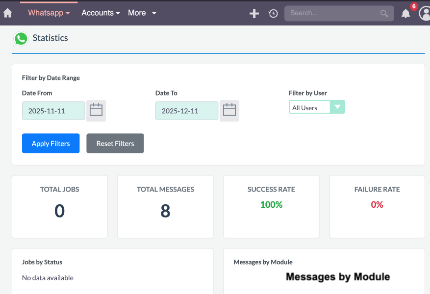
Task: Click the Statistics heading label
Action: 50,38
